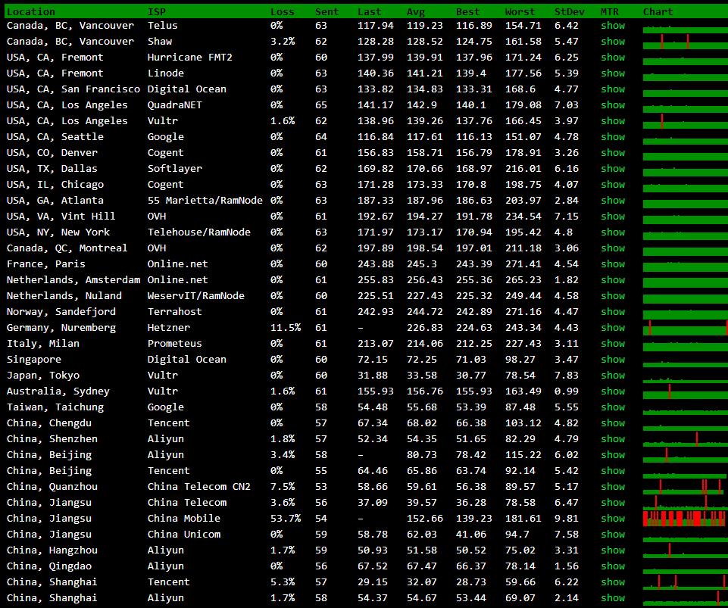Click show for Seattle Google row
This screenshot has width=728, height=608.
pos(613,137)
